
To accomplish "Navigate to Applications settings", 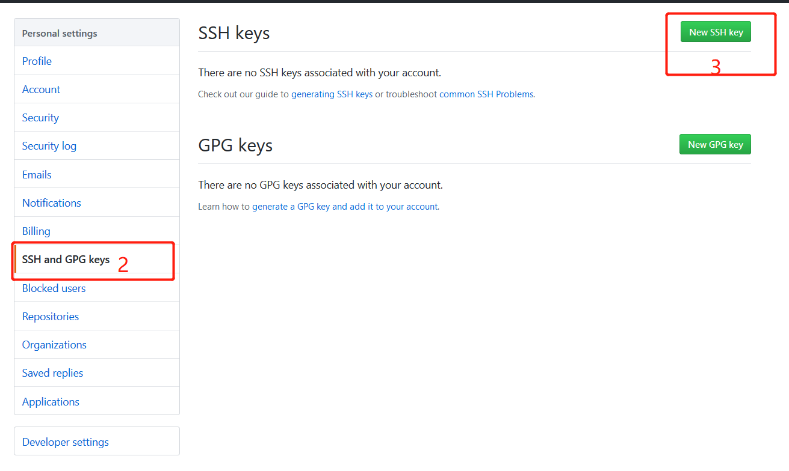I will (51, 401).
